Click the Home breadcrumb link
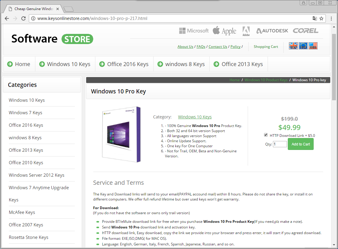Viewport: 338px width, 249px height. 235,80
